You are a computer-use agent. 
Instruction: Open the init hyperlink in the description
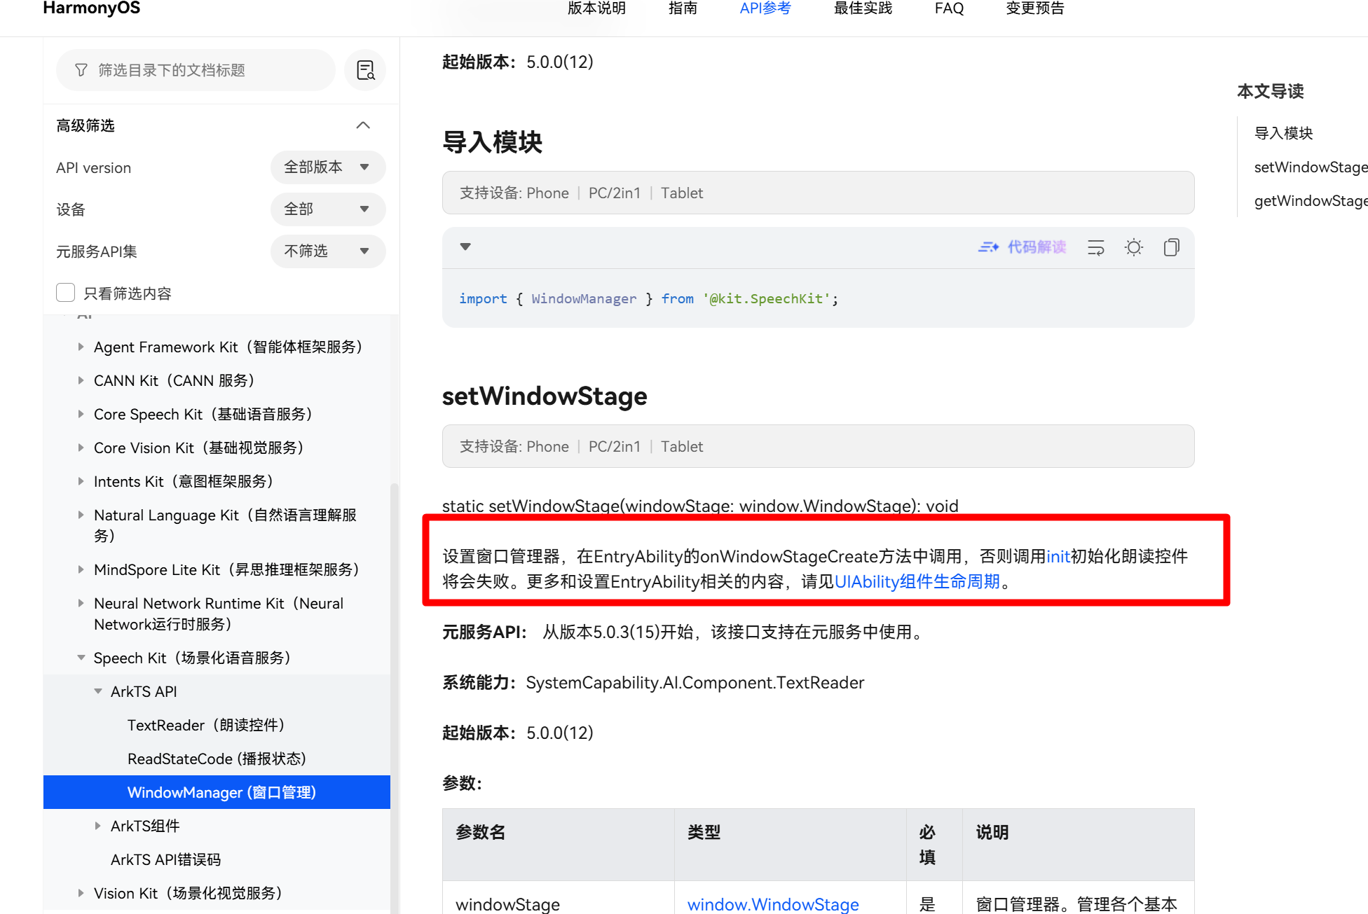pyautogui.click(x=1058, y=556)
